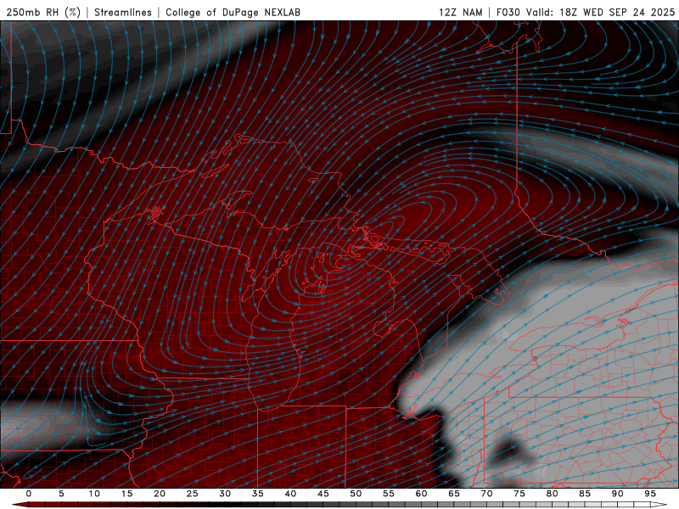679x509 pixels.
Task: Select the 15 label on the RH scale
Action: (126, 494)
